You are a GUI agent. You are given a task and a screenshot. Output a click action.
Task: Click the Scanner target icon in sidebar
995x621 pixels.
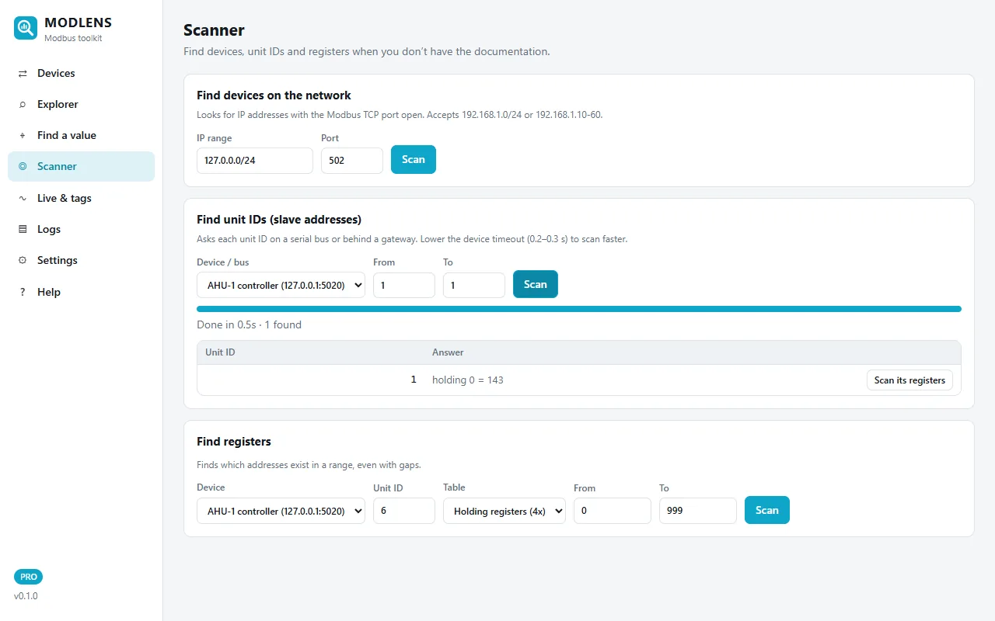click(23, 166)
